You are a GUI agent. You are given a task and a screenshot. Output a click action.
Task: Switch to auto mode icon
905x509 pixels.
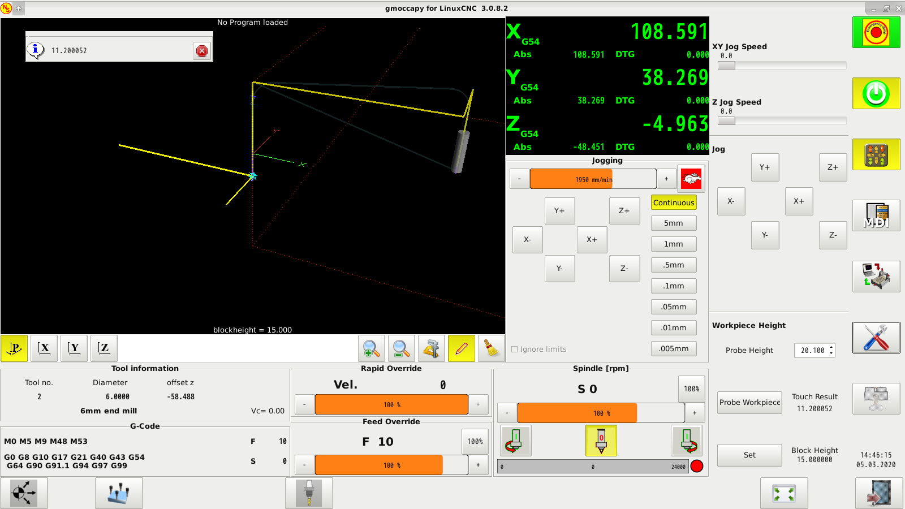[876, 277]
